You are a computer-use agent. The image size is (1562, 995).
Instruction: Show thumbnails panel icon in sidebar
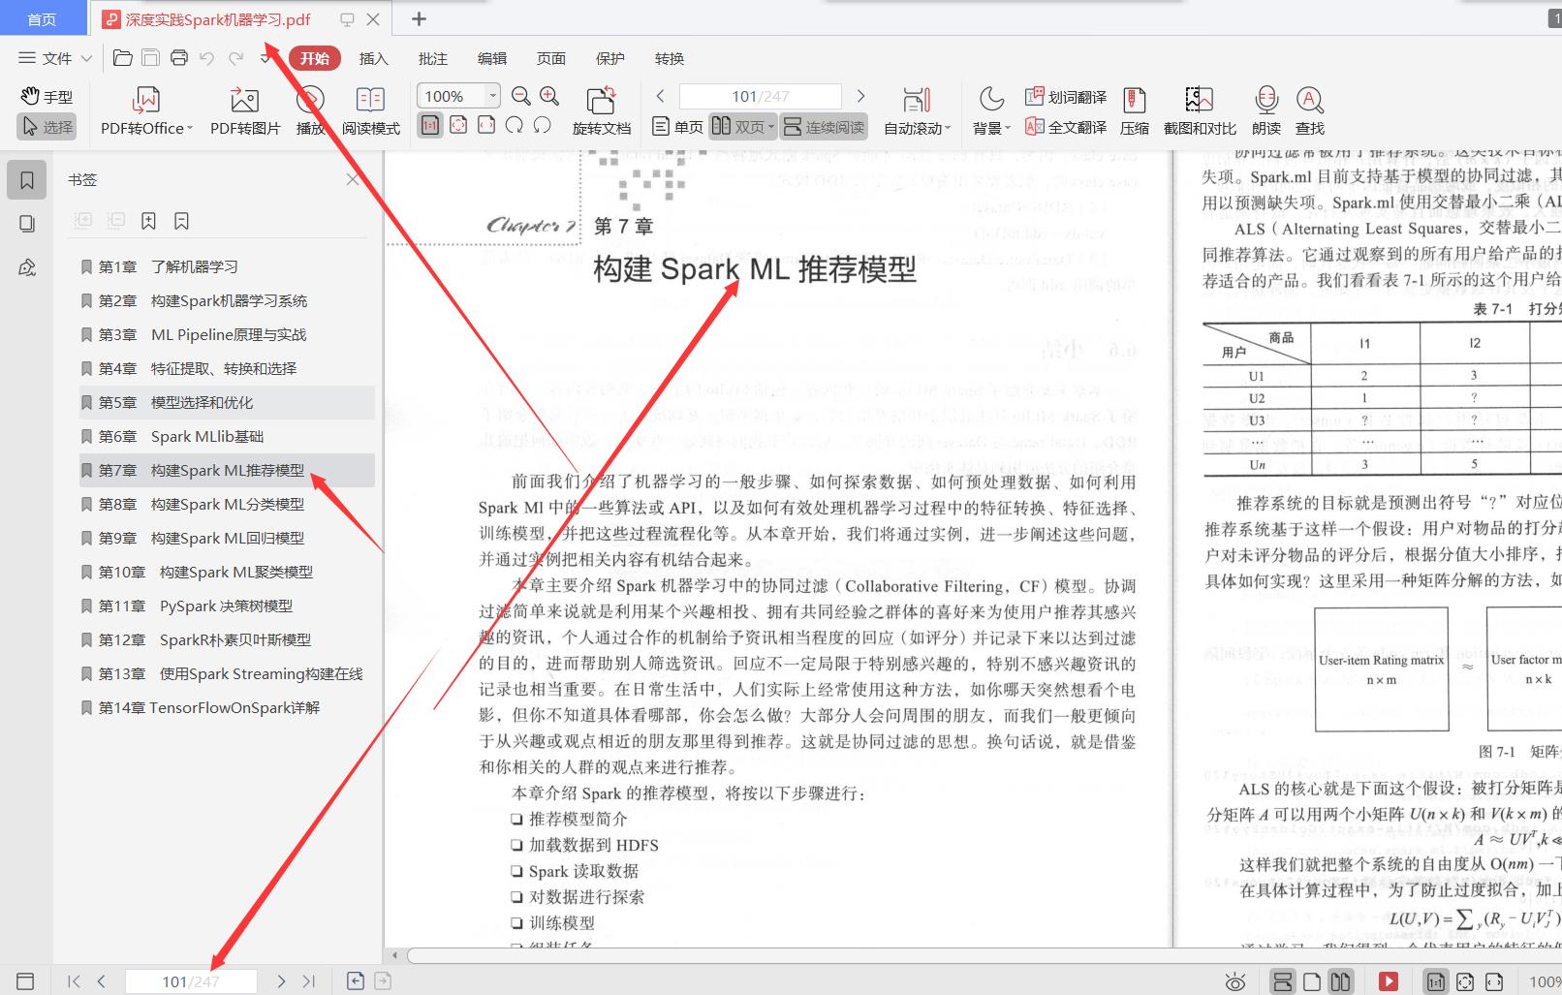27,224
